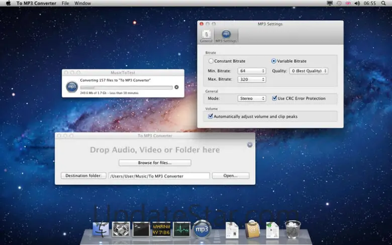Disable Use CRC Error Protection
The height and width of the screenshot is (245, 392).
[274, 98]
